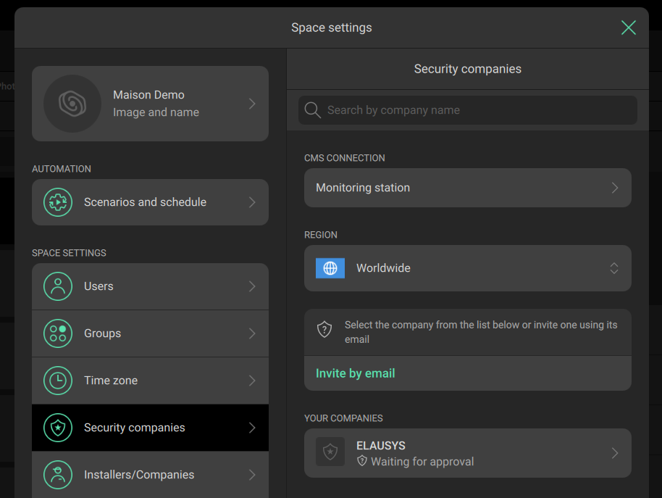
Task: Open the Installers/Companies settings
Action: [x=151, y=475]
